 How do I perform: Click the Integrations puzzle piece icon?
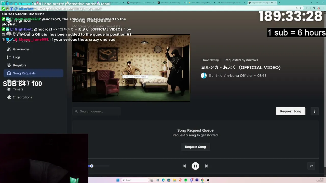tap(9, 97)
